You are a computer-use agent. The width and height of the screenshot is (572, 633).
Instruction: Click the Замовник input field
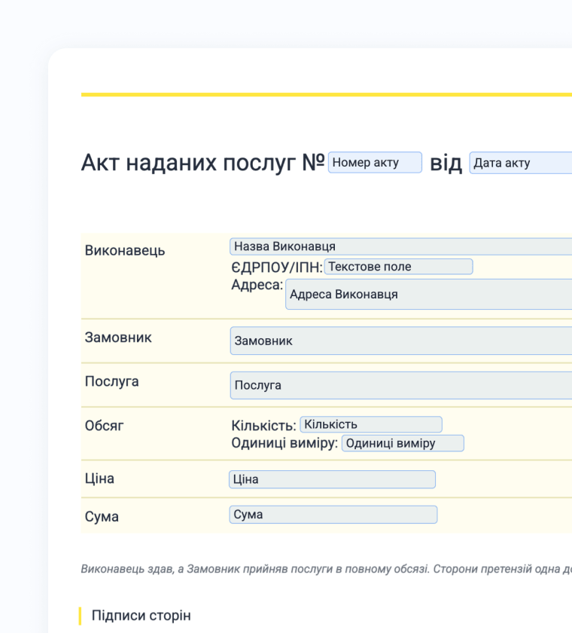point(401,341)
